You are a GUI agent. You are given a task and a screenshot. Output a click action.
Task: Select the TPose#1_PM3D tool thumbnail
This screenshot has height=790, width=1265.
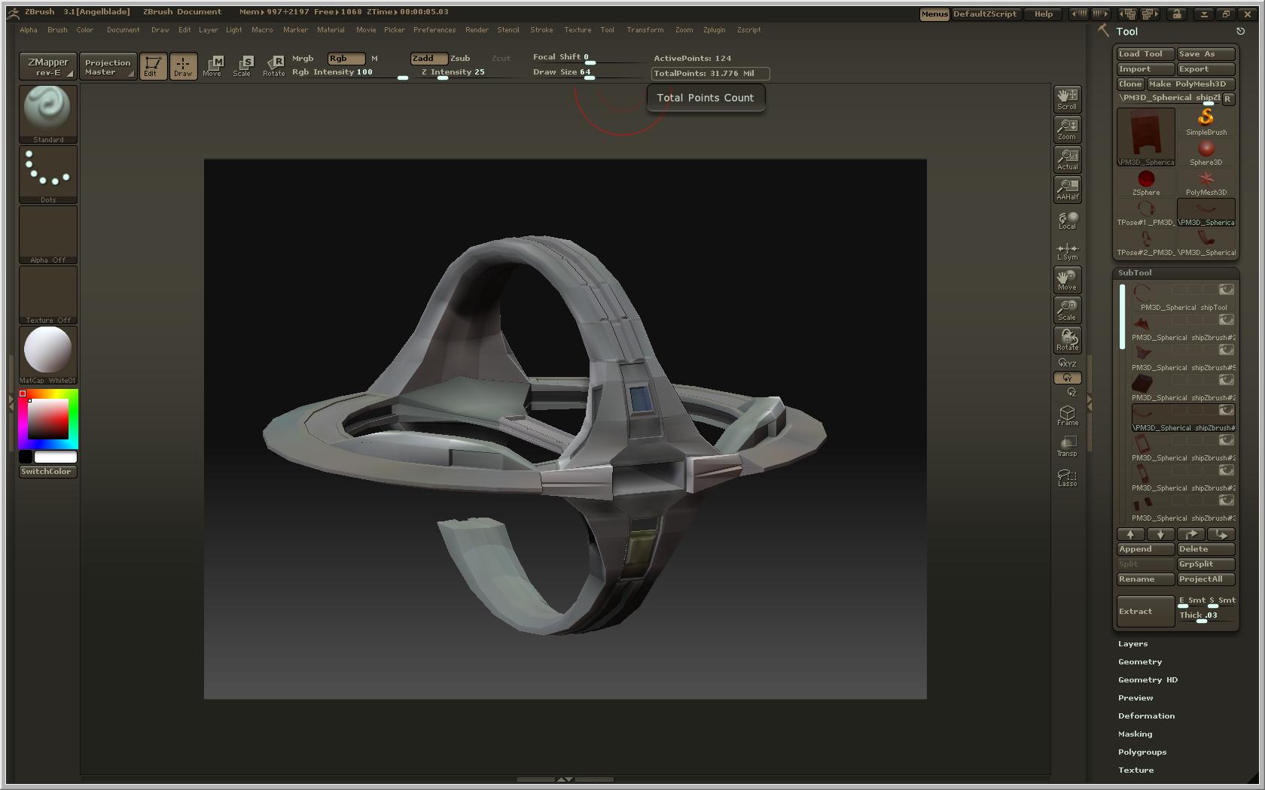pos(1145,211)
